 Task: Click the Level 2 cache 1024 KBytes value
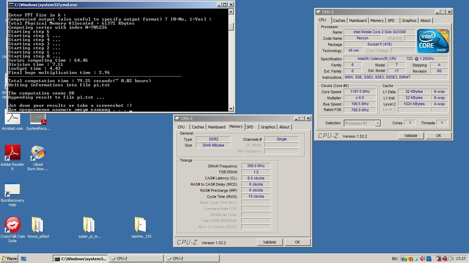[414, 104]
